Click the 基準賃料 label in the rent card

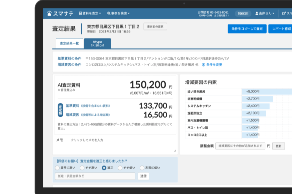73,106
